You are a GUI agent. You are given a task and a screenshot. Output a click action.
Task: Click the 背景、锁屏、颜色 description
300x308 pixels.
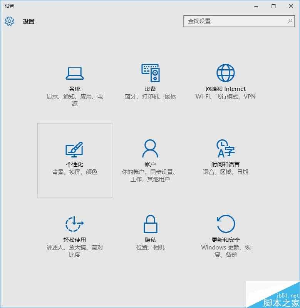pyautogui.click(x=75, y=172)
